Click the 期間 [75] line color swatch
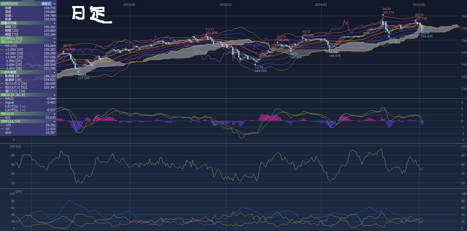The height and width of the screenshot is (231, 467). point(2,35)
